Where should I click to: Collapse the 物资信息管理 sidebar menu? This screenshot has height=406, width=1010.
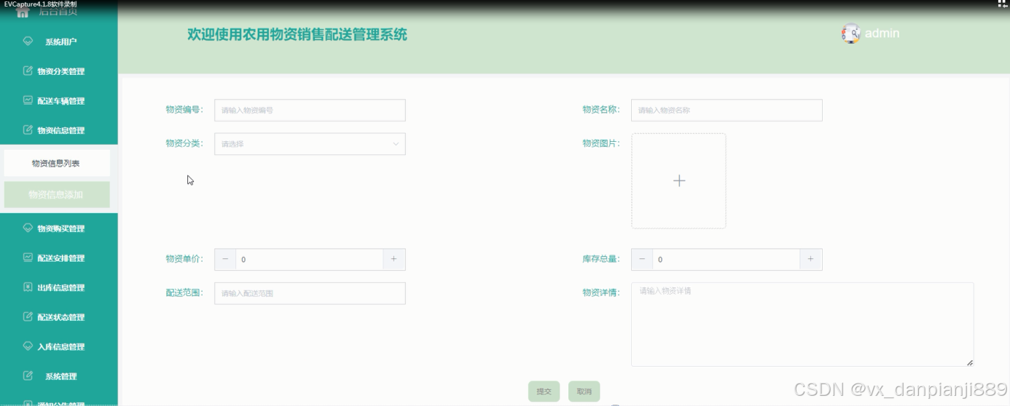point(58,130)
